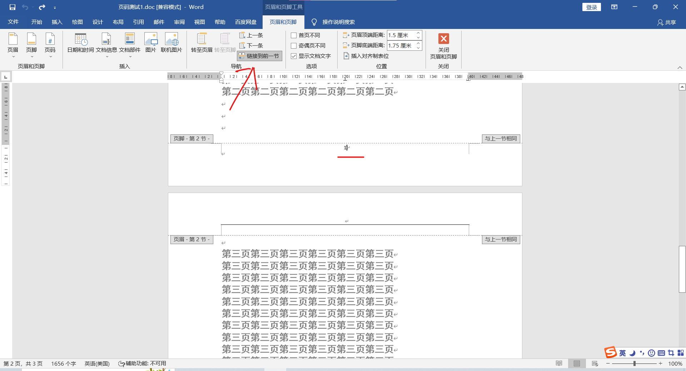Click the Share (共享) button
This screenshot has width=686, height=371.
tap(667, 22)
